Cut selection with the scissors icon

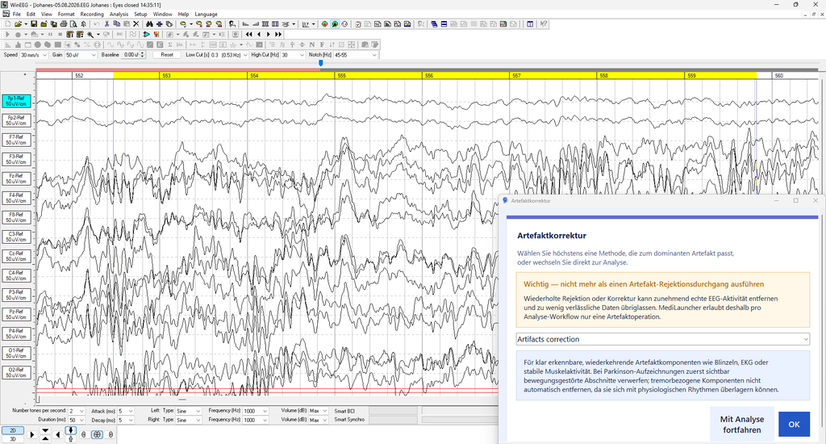pyautogui.click(x=106, y=23)
